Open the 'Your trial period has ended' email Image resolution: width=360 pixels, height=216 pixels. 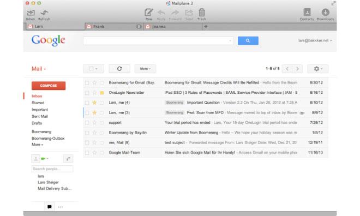pos(206,123)
